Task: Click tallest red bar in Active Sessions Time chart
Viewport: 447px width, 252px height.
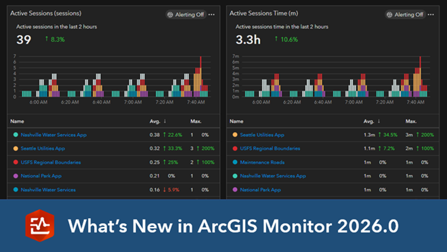Action: click(x=420, y=62)
